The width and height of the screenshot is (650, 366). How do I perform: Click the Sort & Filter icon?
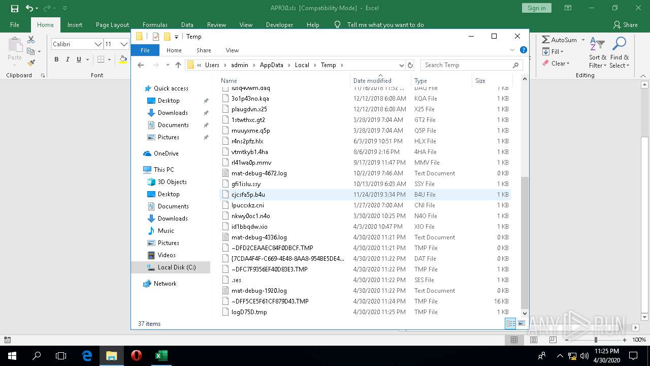pyautogui.click(x=597, y=44)
